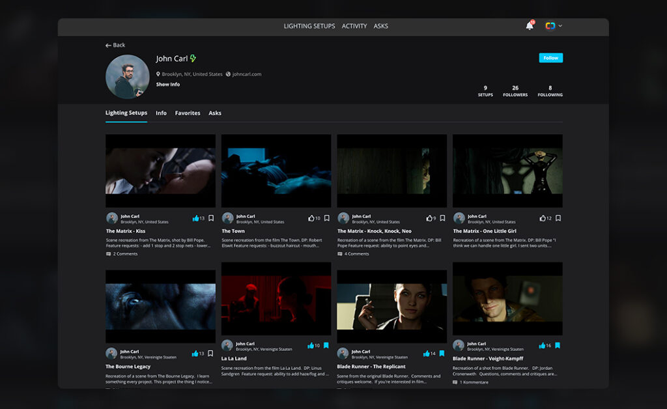Go back using the Back arrow
This screenshot has height=409, width=667.
[x=115, y=45]
